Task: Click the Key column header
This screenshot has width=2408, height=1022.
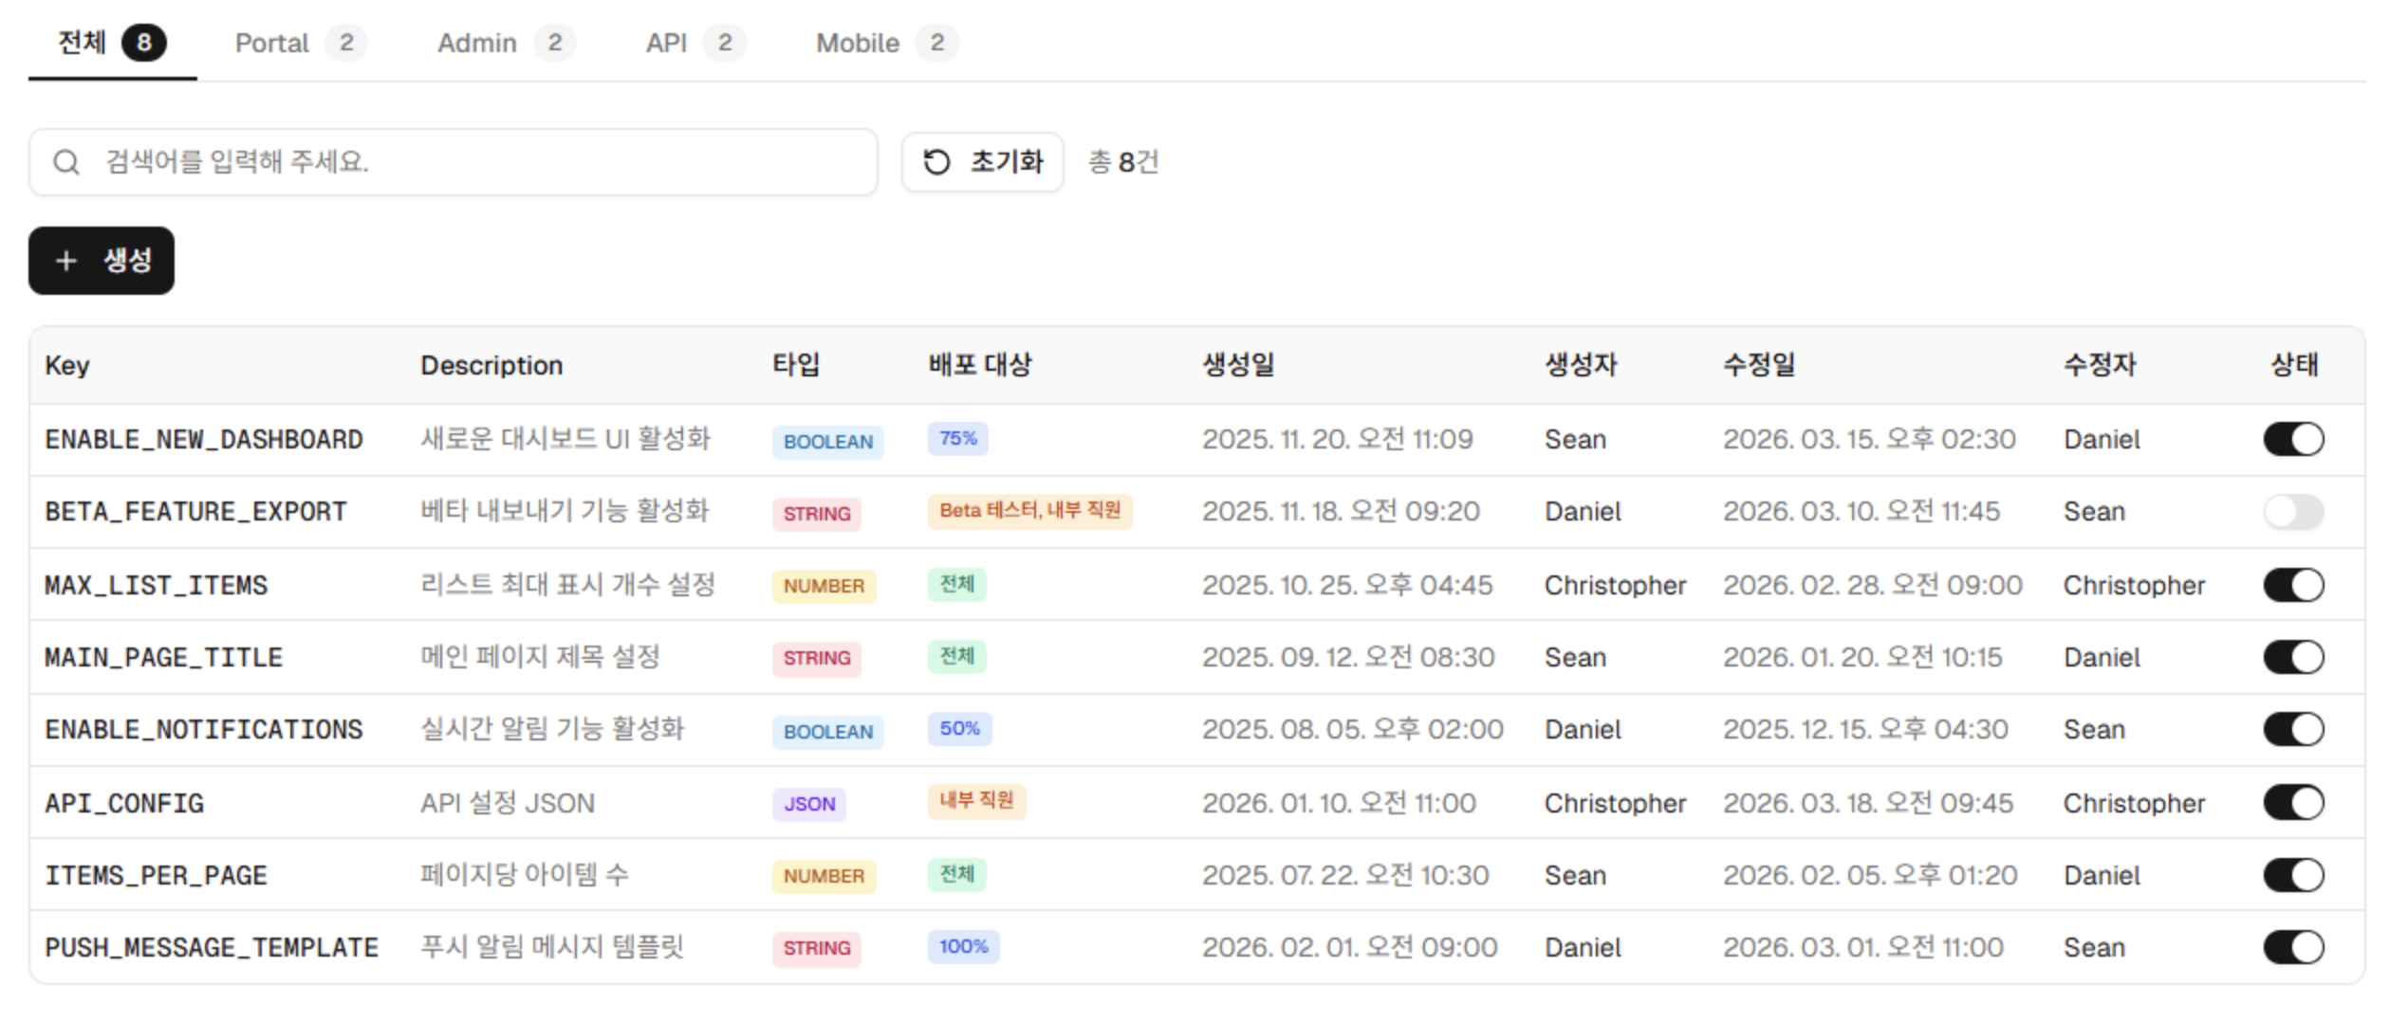Action: point(67,366)
